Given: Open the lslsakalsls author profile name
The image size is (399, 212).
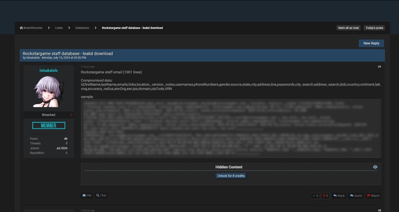Looking at the screenshot, I should click(x=48, y=71).
